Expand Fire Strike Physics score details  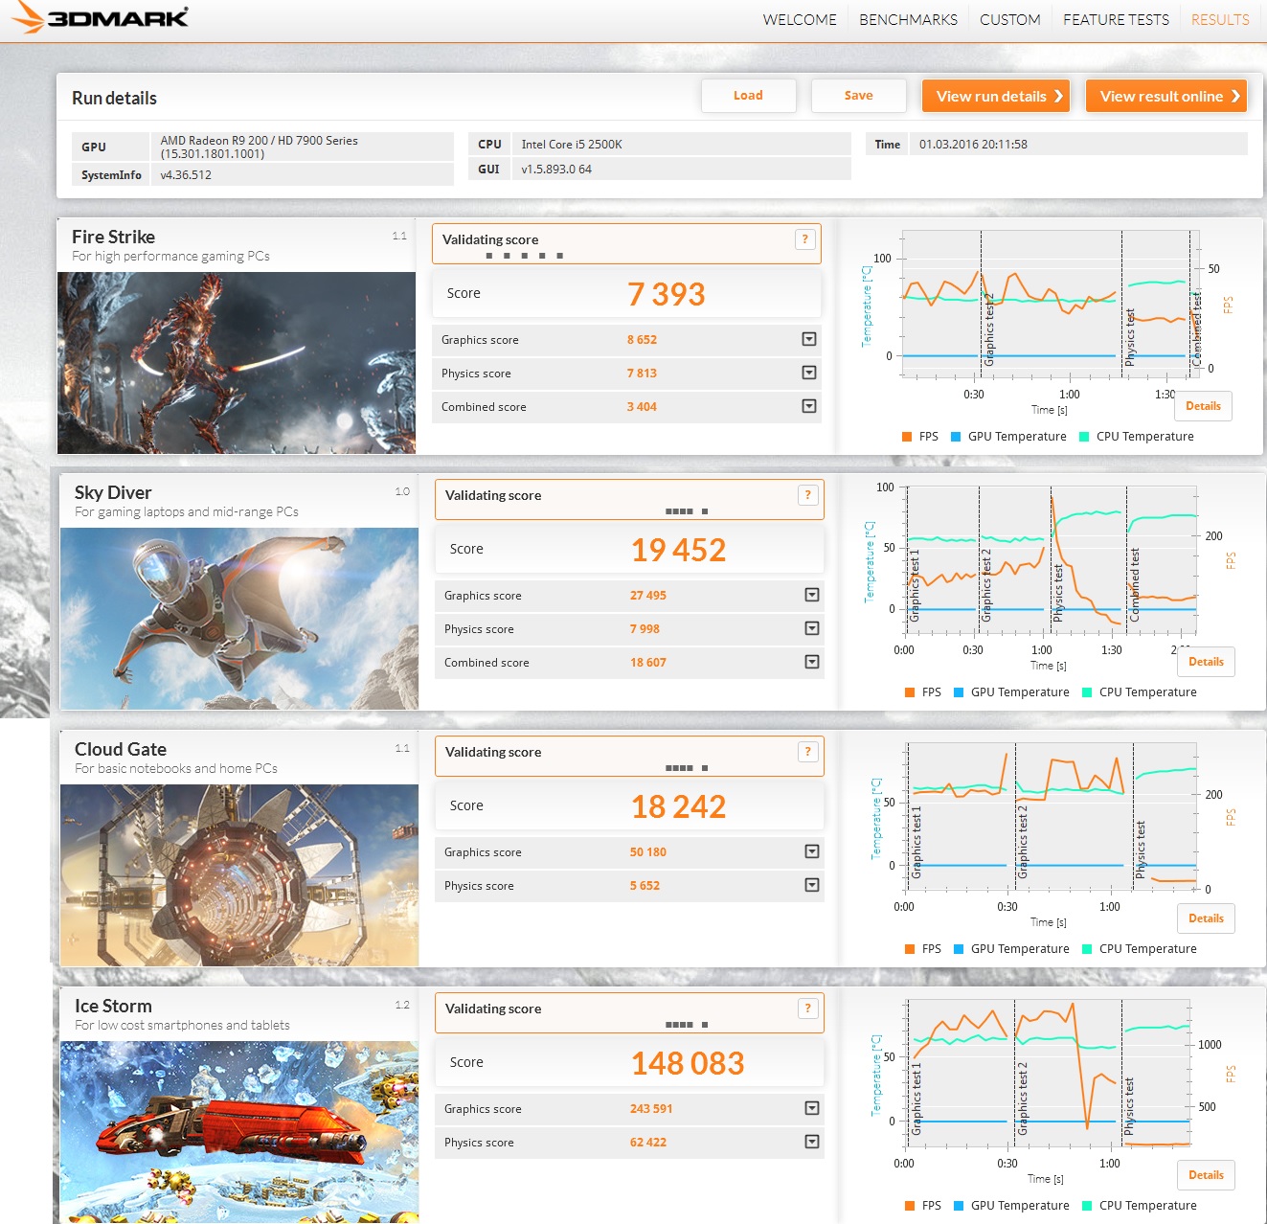pyautogui.click(x=809, y=373)
